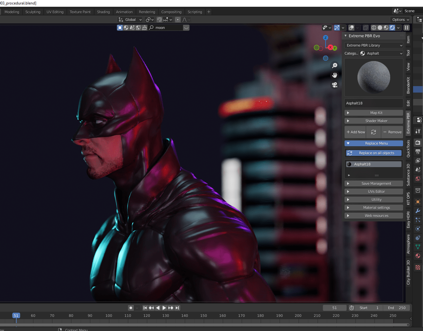Click the Asphalt18 material preview sphere

tap(374, 77)
